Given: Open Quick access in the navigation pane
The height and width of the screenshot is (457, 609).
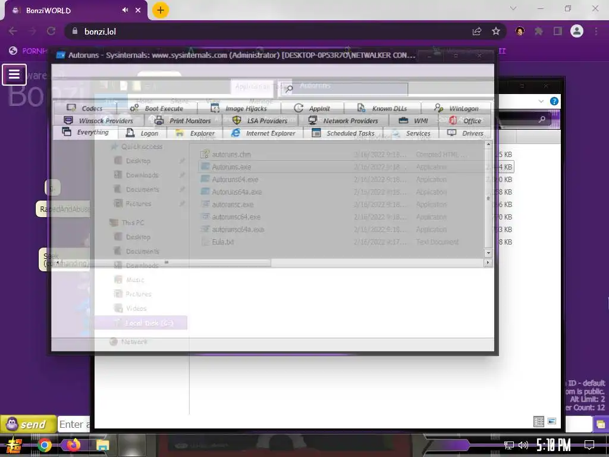Looking at the screenshot, I should [142, 146].
